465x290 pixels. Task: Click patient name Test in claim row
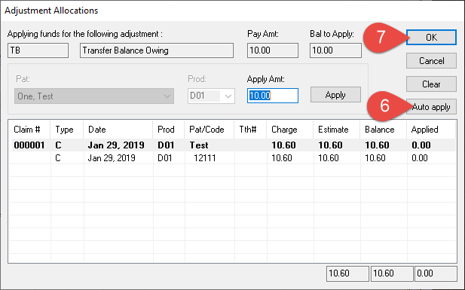point(199,145)
